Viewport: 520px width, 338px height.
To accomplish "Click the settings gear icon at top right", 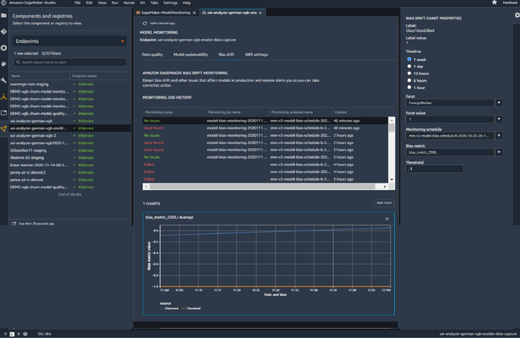I will (x=517, y=15).
